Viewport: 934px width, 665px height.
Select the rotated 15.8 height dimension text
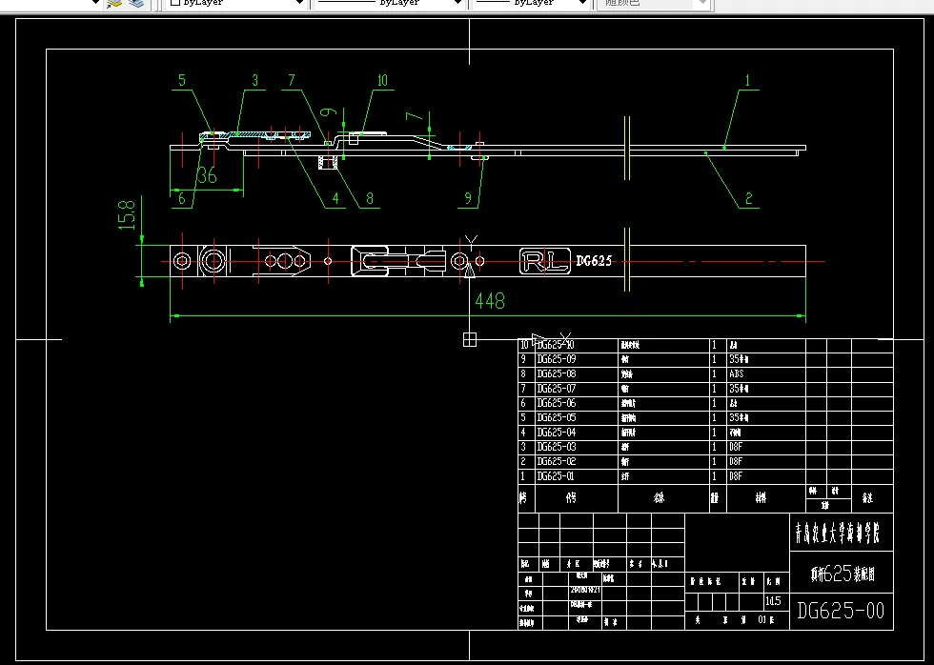pyautogui.click(x=127, y=215)
